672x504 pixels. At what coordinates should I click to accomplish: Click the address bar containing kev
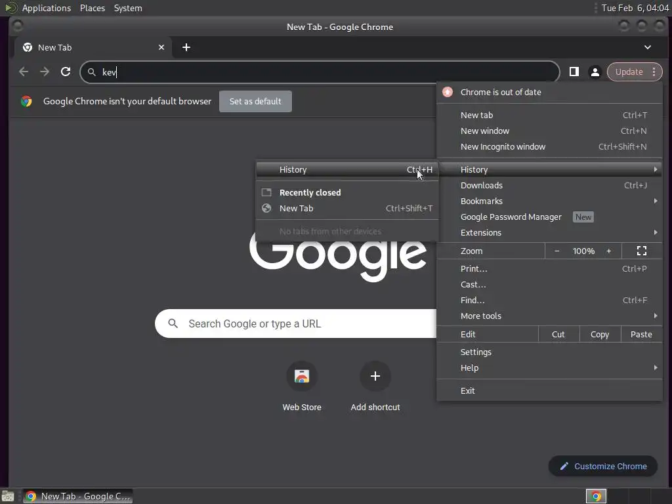pyautogui.click(x=320, y=72)
